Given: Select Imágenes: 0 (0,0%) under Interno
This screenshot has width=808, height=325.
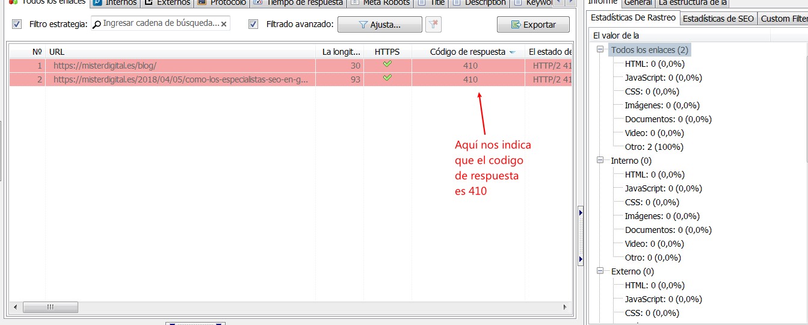Looking at the screenshot, I should 662,216.
